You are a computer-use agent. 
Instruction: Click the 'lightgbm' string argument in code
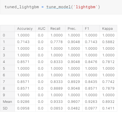coord(85,7)
